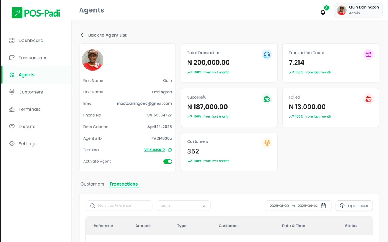Screen dimensions: 388x242
Task: Copy the terminal ID using copy icon
Action: click(170, 150)
